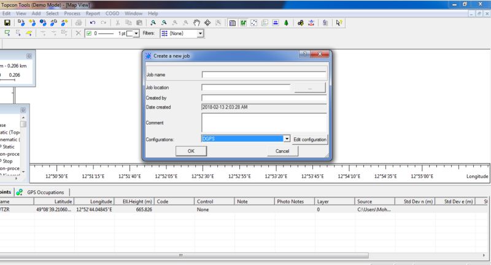Image resolution: width=491 pixels, height=265 pixels.
Task: Click the Comment text area
Action: point(264,122)
